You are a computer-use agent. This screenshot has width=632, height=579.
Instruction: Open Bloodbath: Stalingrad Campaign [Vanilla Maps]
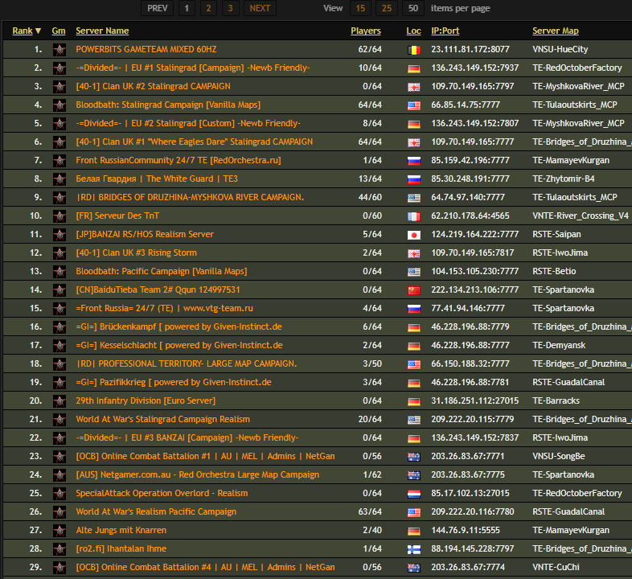pos(168,105)
